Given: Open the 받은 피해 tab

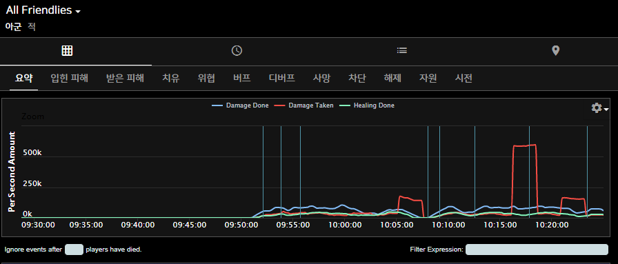Looking at the screenshot, I should tap(125, 78).
